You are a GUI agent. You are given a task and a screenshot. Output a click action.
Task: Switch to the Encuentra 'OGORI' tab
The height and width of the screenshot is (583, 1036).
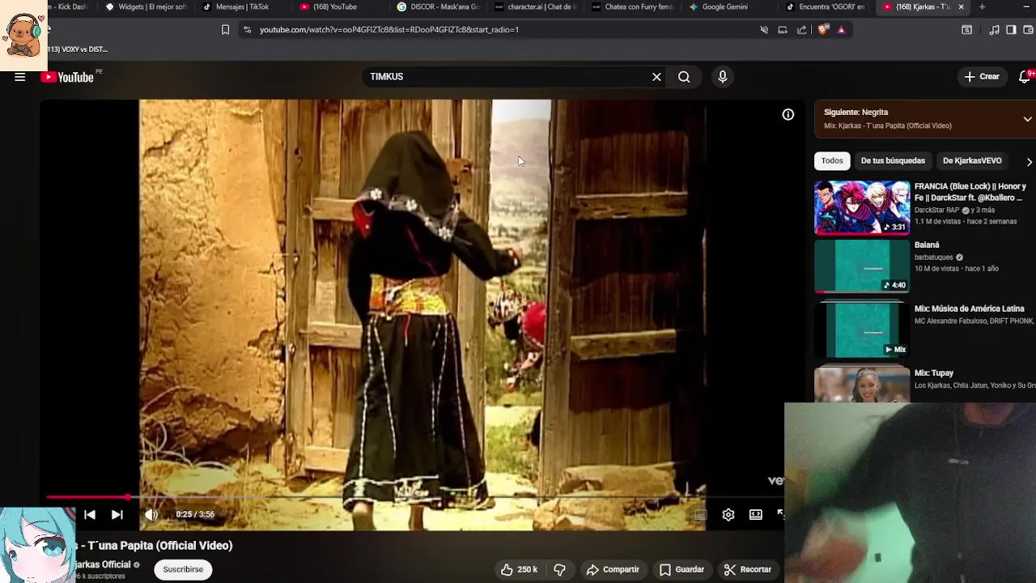(x=826, y=7)
